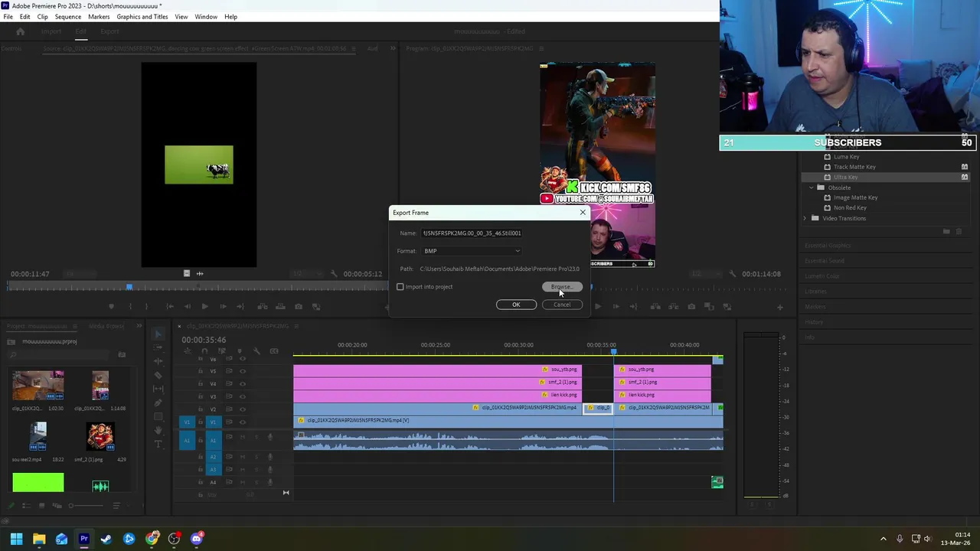
Task: Click Home icon in Premiere header
Action: pyautogui.click(x=21, y=31)
